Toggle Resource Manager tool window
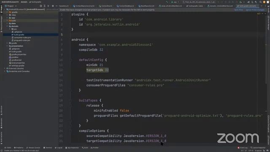 (1, 24)
